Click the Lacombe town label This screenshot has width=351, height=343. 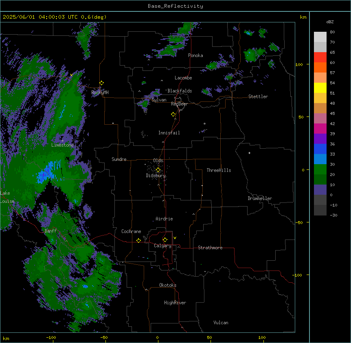pyautogui.click(x=183, y=78)
